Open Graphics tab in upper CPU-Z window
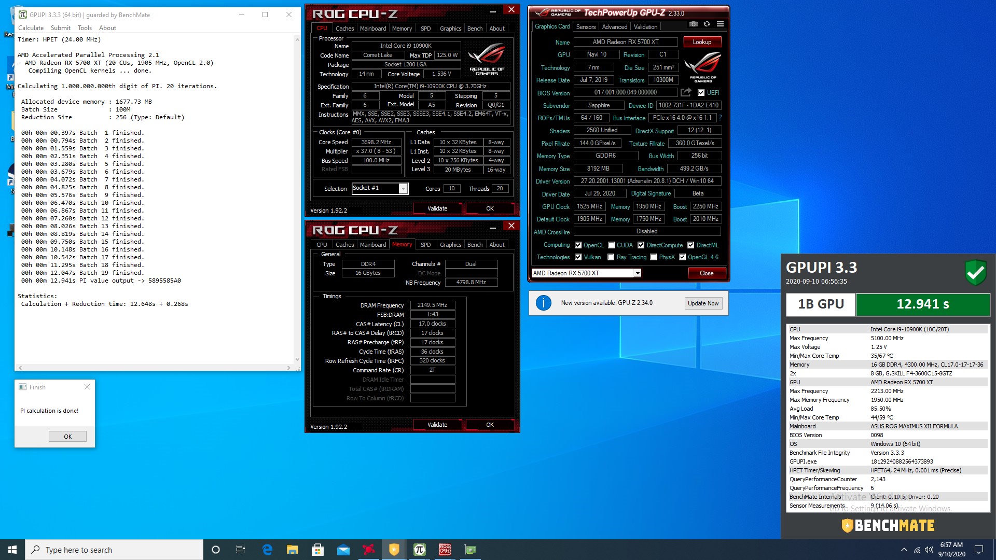The height and width of the screenshot is (560, 996). tap(450, 29)
